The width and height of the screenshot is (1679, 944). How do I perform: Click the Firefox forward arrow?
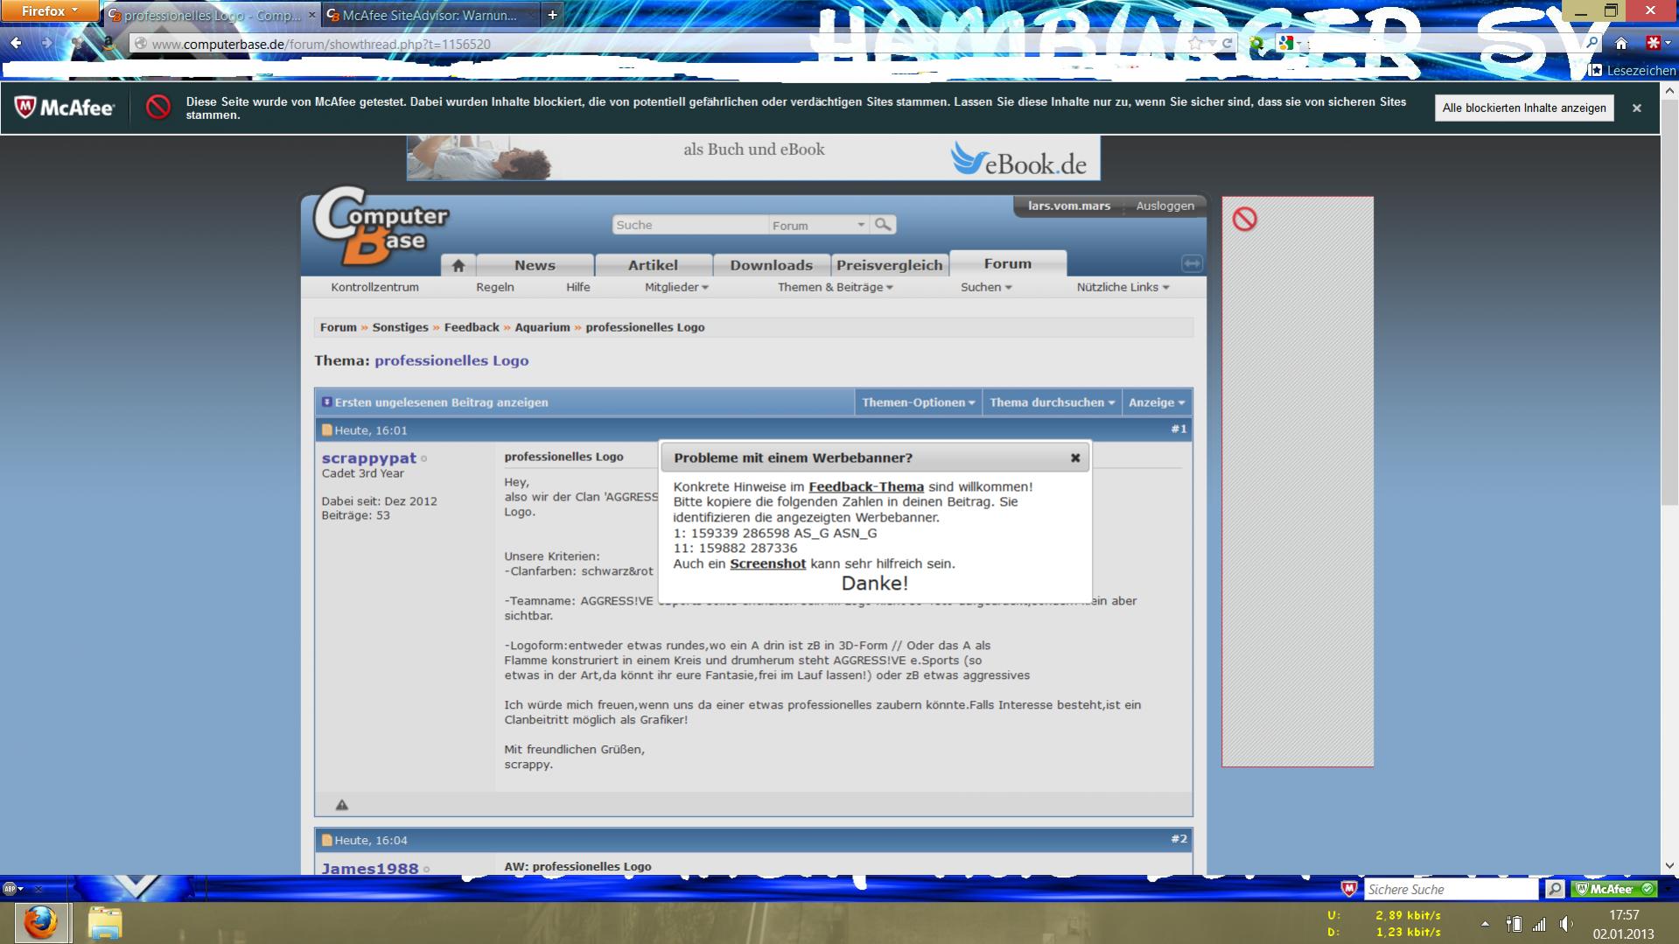[x=46, y=43]
